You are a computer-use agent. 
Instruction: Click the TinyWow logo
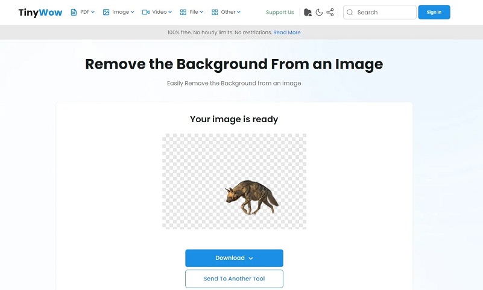[40, 13]
